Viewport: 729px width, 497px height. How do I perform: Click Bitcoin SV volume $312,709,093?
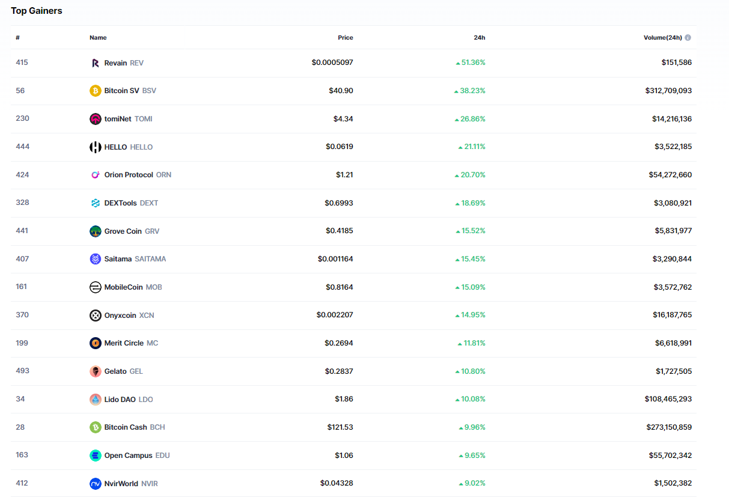668,91
